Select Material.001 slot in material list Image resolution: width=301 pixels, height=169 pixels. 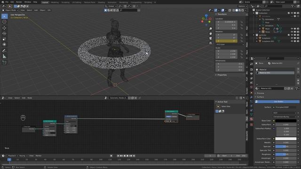275,73
